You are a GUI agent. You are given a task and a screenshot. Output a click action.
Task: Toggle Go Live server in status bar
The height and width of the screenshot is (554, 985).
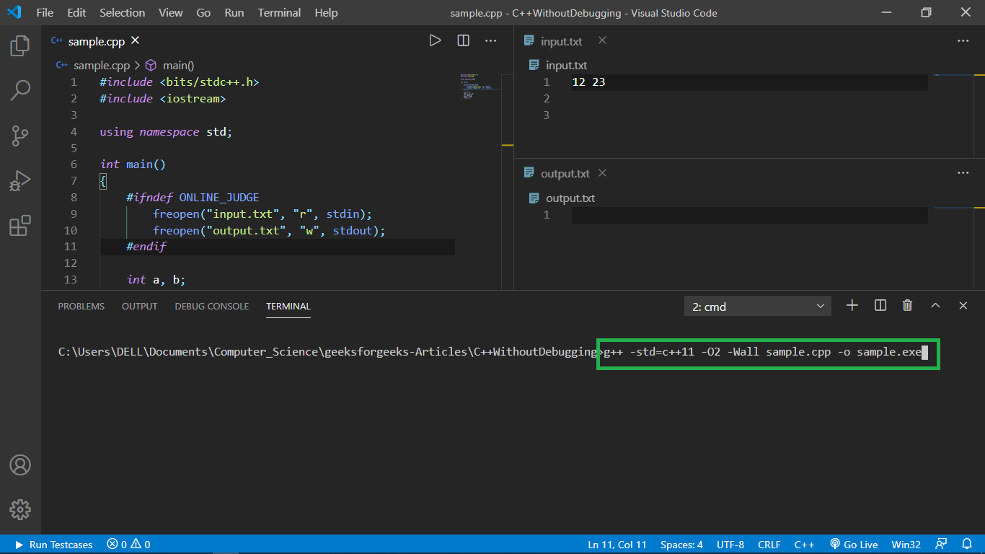tap(854, 545)
